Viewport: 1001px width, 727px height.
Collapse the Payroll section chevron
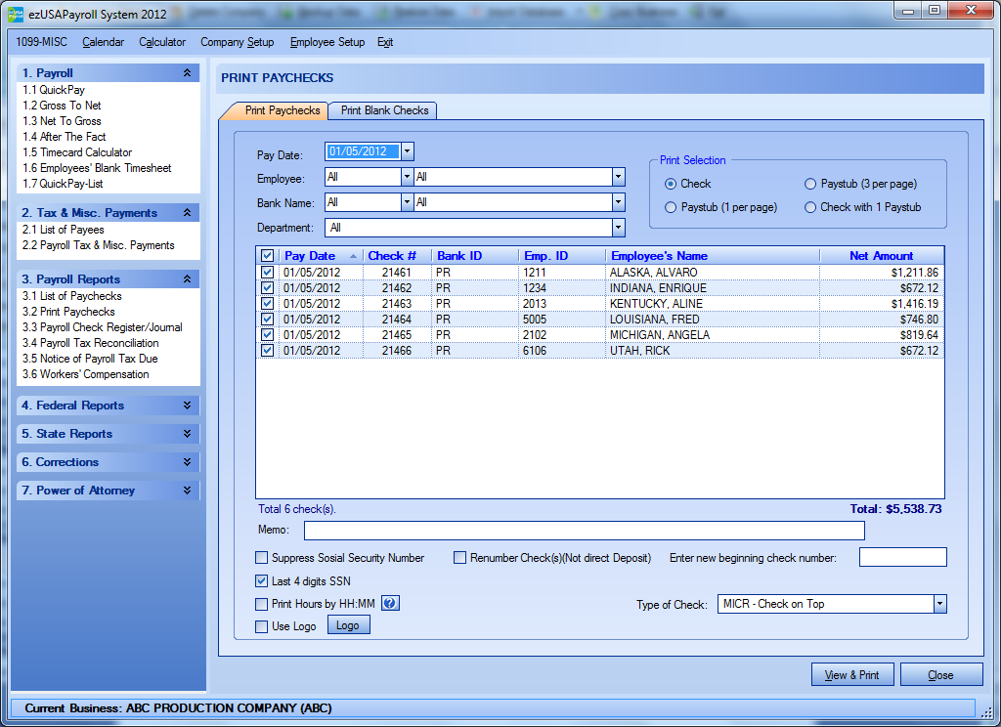tap(187, 73)
